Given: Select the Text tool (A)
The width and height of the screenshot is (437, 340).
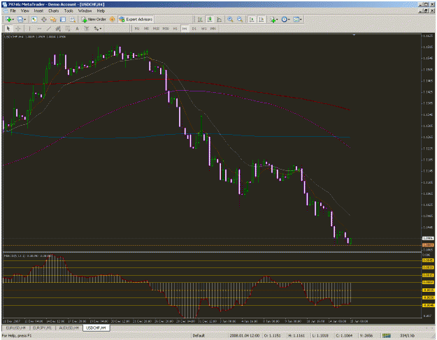Looking at the screenshot, I should coord(77,29).
